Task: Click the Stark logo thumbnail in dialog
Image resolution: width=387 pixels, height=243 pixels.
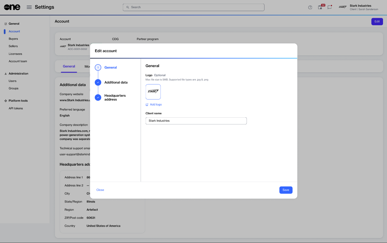Action: 153,92
